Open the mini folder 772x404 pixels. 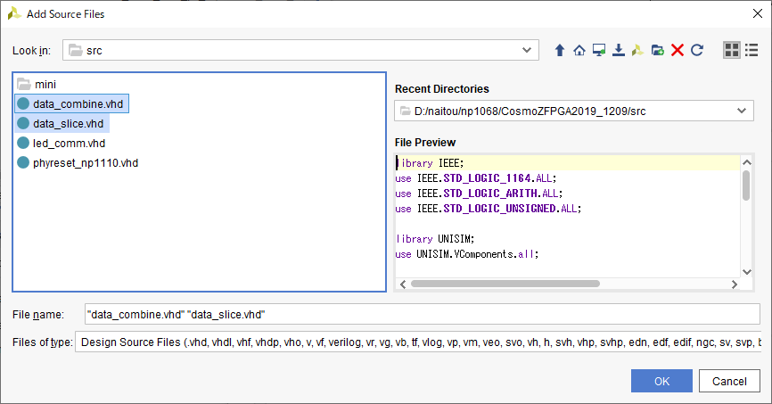click(x=37, y=84)
